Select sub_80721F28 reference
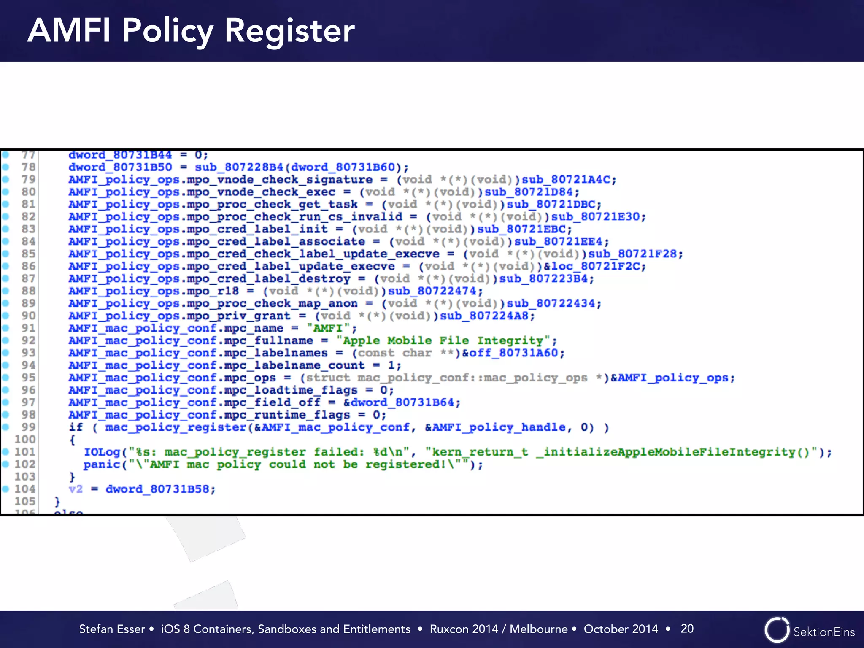The height and width of the screenshot is (648, 864). [633, 254]
